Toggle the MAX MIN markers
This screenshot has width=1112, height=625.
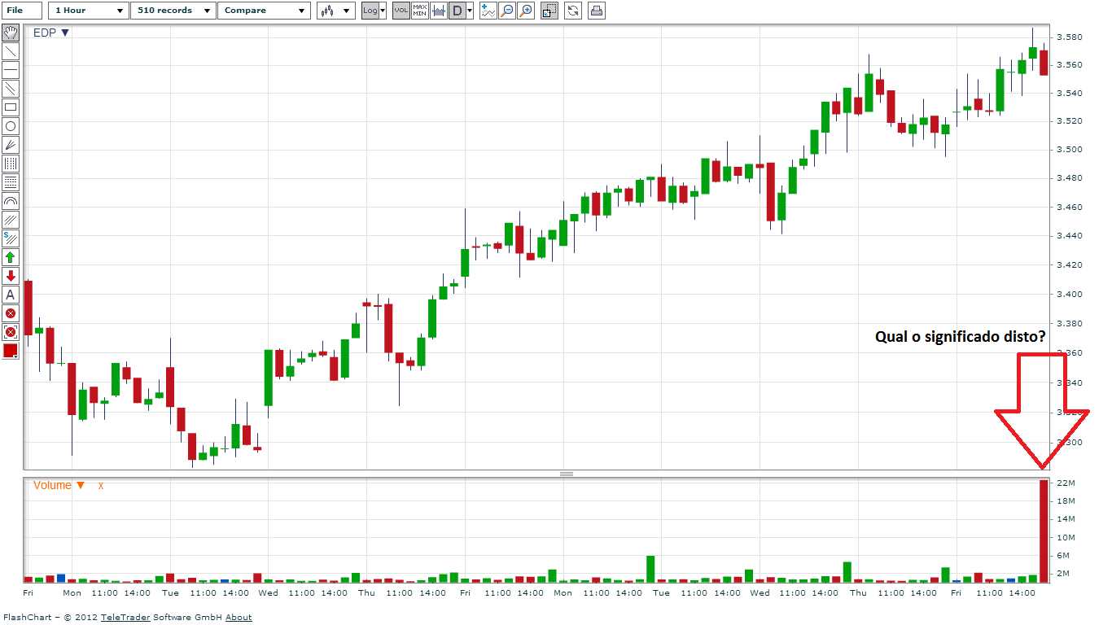[x=420, y=11]
